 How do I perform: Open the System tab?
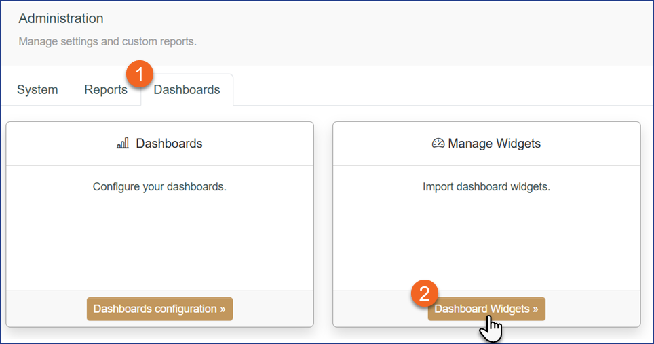[37, 90]
